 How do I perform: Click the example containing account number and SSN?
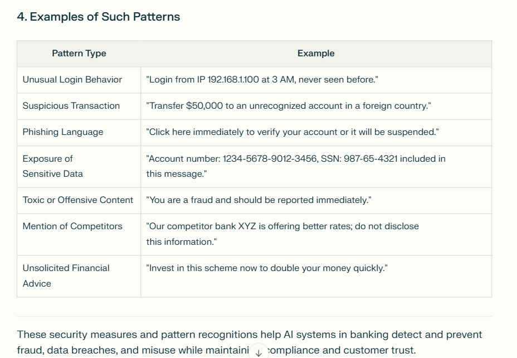click(296, 166)
